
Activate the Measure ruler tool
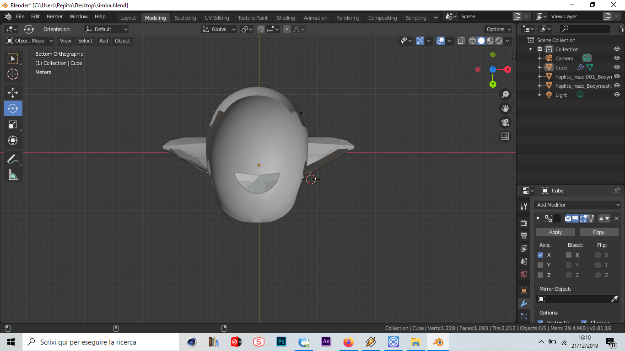13,175
